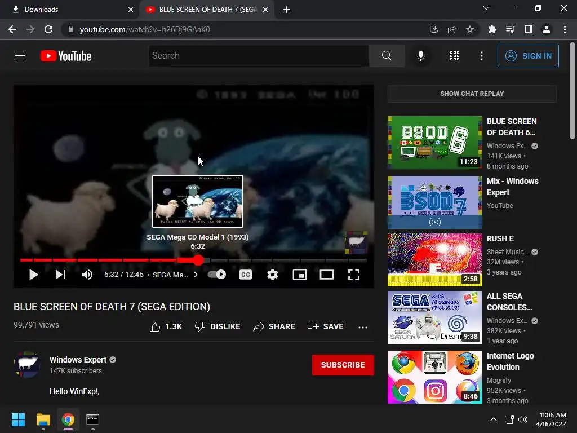Click Chrome icon in taskbar
This screenshot has width=577, height=433.
(x=68, y=419)
